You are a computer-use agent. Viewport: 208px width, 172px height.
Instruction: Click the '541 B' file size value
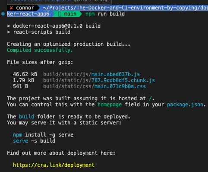(21, 86)
